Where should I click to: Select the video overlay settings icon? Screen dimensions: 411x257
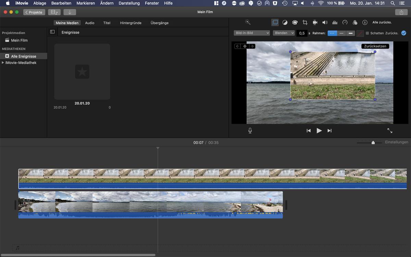click(x=275, y=22)
